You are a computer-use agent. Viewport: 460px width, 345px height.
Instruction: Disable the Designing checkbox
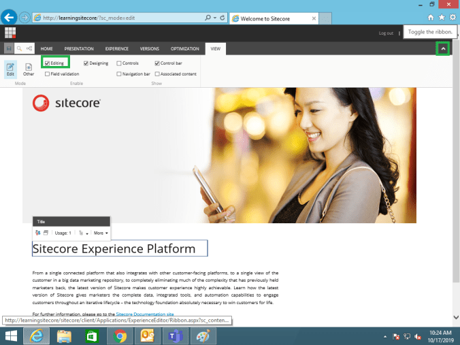[86, 63]
